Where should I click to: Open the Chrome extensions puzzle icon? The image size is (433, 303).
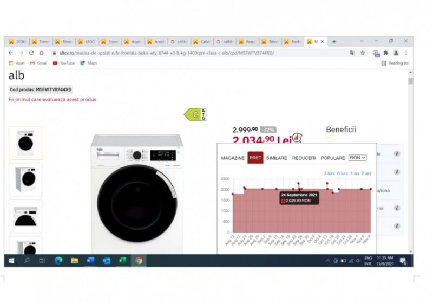tap(386, 53)
